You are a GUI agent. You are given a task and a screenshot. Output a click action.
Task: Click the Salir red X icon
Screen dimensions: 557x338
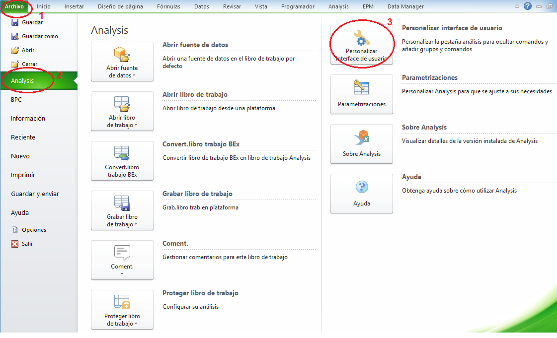coord(15,244)
